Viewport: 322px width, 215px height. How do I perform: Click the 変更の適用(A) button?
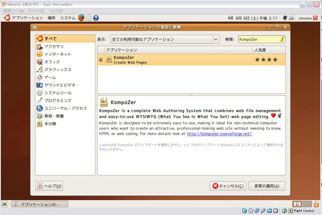click(x=267, y=186)
